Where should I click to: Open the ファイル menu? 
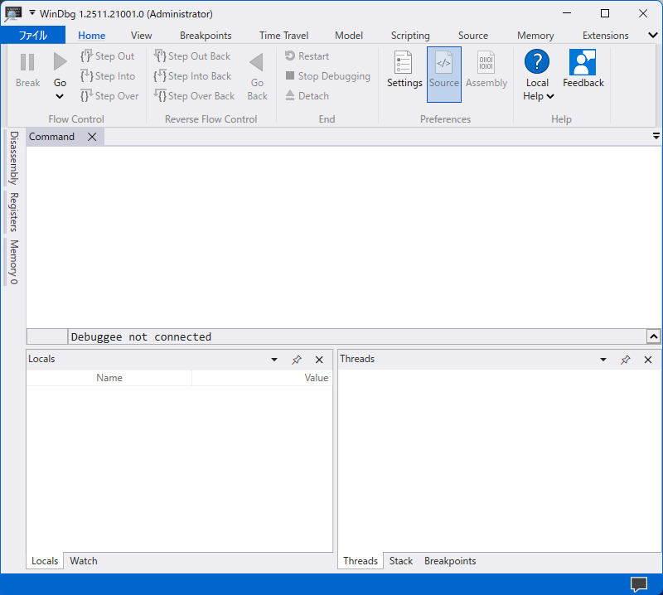(x=33, y=35)
